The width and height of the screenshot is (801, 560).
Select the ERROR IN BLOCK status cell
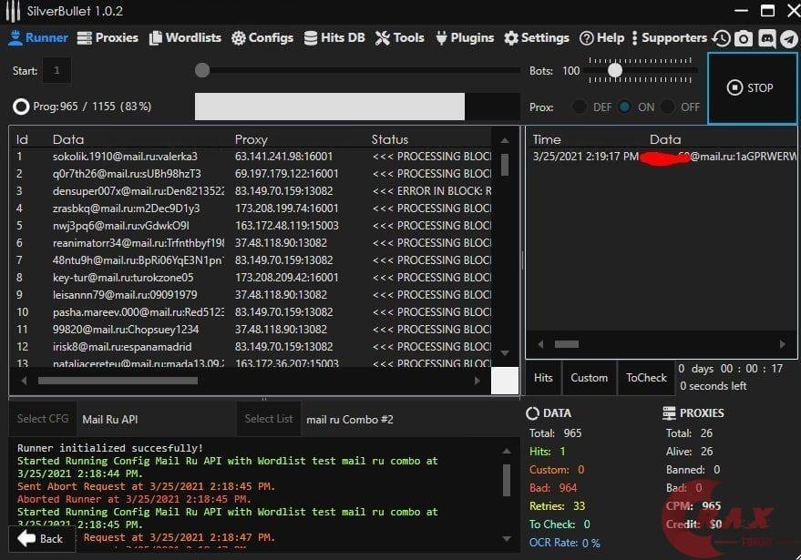[x=432, y=191]
